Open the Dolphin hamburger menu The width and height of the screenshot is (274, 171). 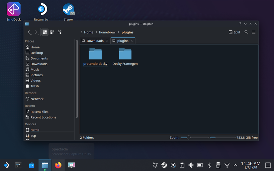pos(253,32)
